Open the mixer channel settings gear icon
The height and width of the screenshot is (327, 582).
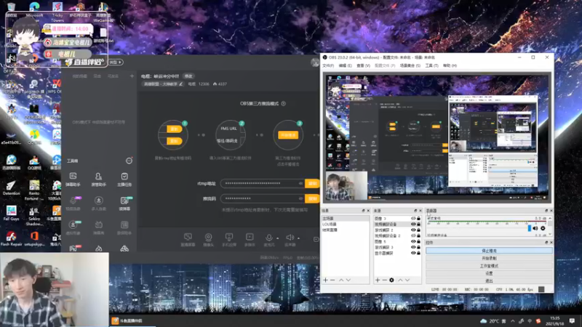pos(543,228)
